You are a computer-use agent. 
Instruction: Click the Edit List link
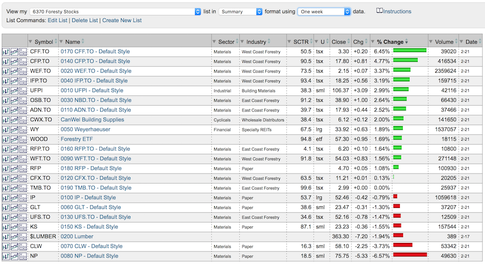coord(58,20)
